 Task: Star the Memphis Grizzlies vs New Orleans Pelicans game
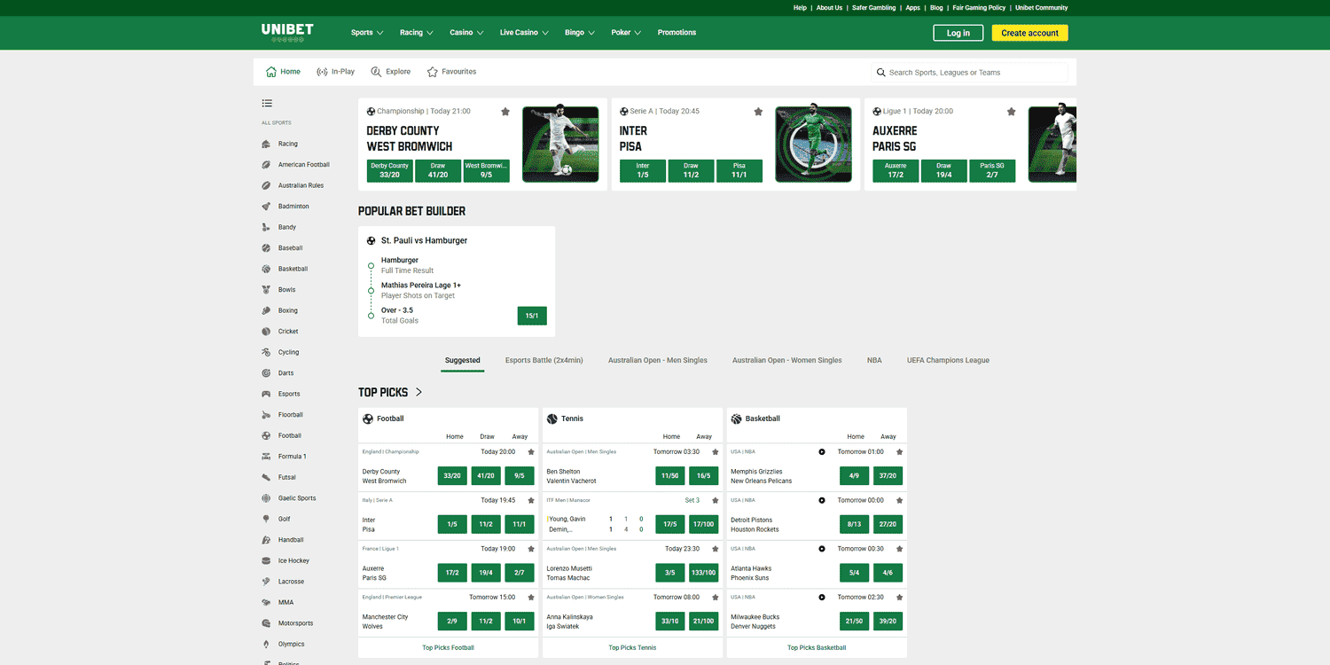click(898, 451)
